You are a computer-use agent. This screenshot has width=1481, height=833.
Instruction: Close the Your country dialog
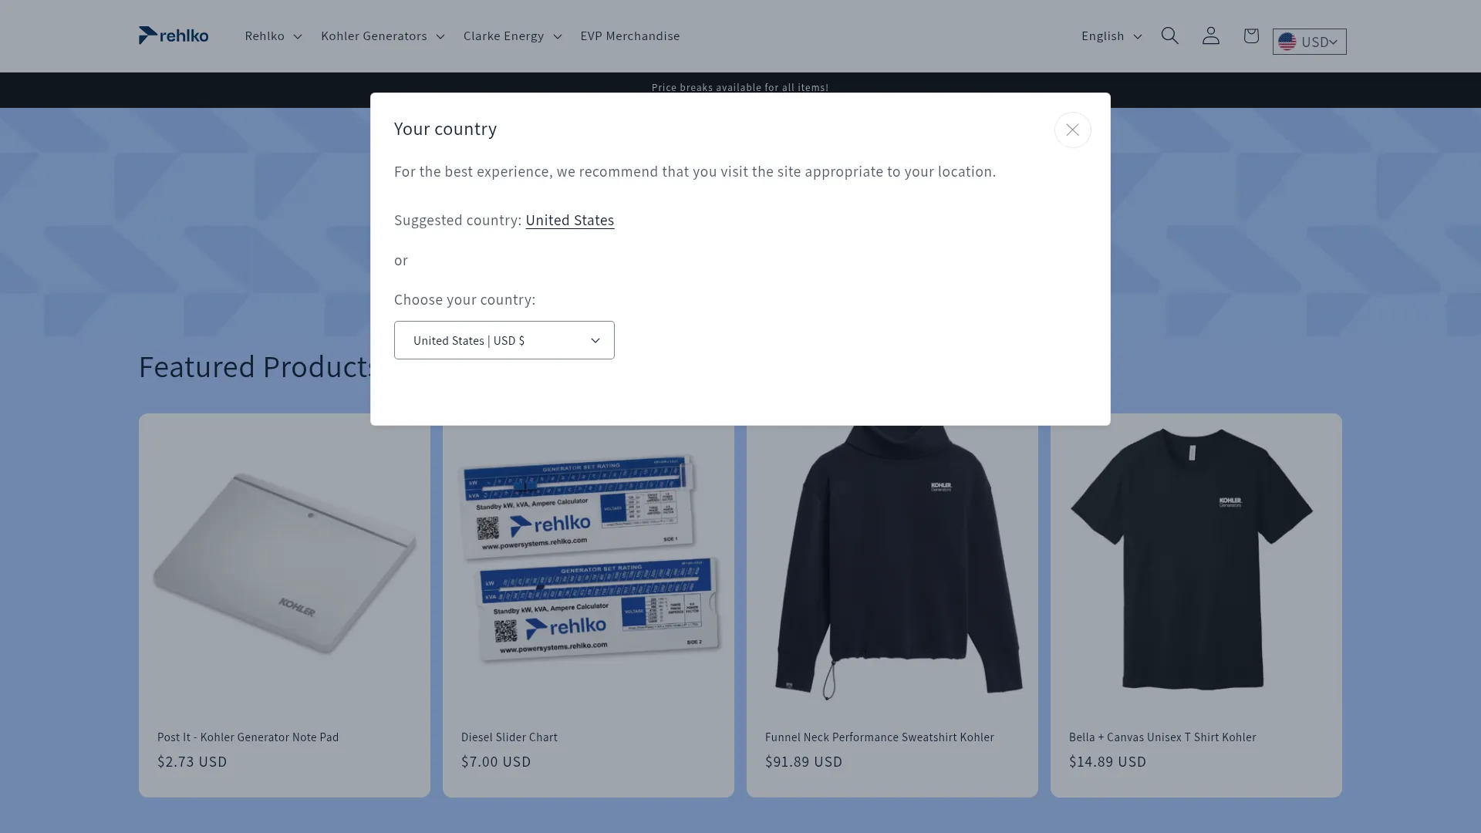pos(1073,130)
